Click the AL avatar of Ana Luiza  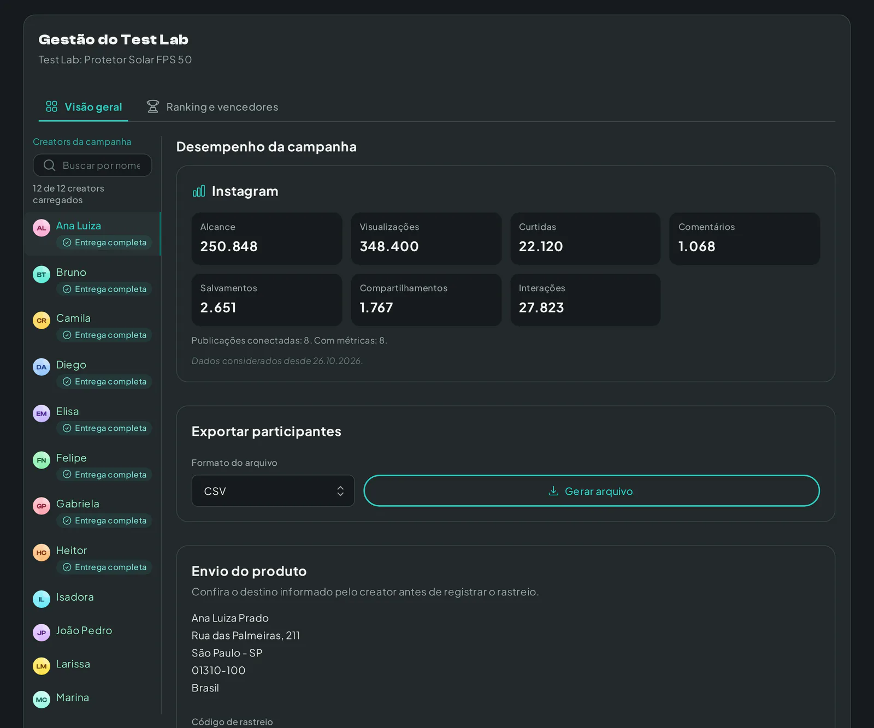42,228
